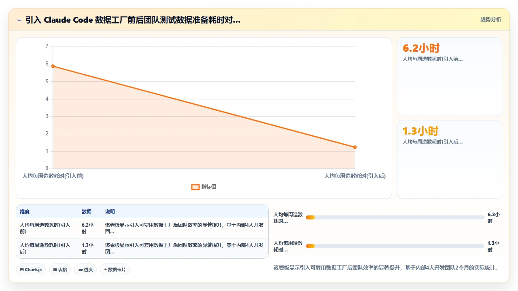
Task: Click chart data point for 引入后
Action: (355, 147)
